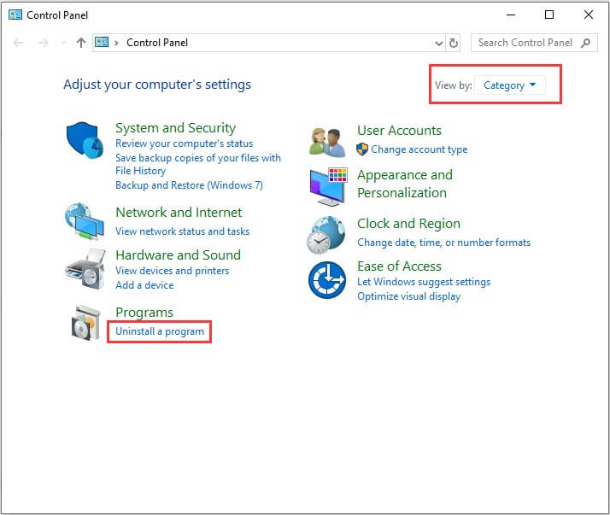The width and height of the screenshot is (610, 515).
Task: Click the Clock and Region globe icon
Action: coord(326,235)
